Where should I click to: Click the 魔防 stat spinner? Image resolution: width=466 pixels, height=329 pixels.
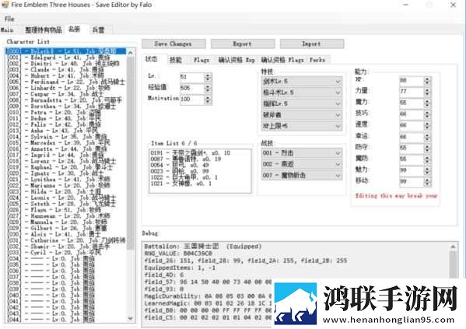click(427, 159)
